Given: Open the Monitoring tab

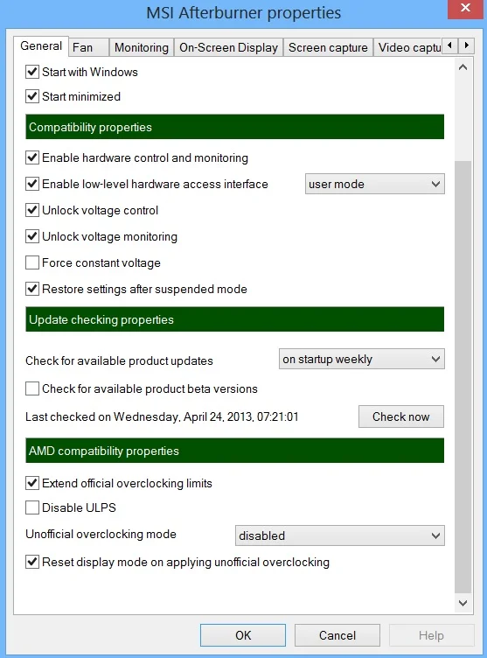Looking at the screenshot, I should (142, 47).
